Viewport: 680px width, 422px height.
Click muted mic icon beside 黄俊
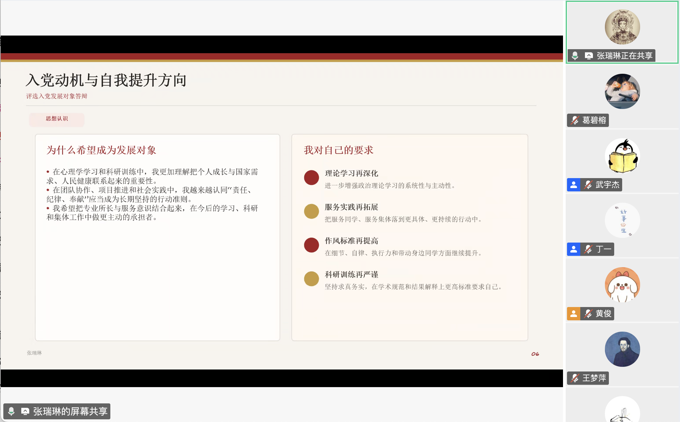pyautogui.click(x=588, y=314)
